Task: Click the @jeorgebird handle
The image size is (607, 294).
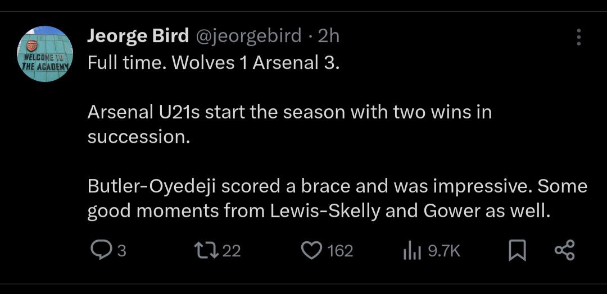Action: pyautogui.click(x=248, y=36)
